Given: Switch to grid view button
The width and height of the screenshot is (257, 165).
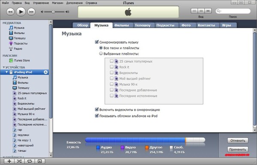Looking at the screenshot, I should [201, 11].
